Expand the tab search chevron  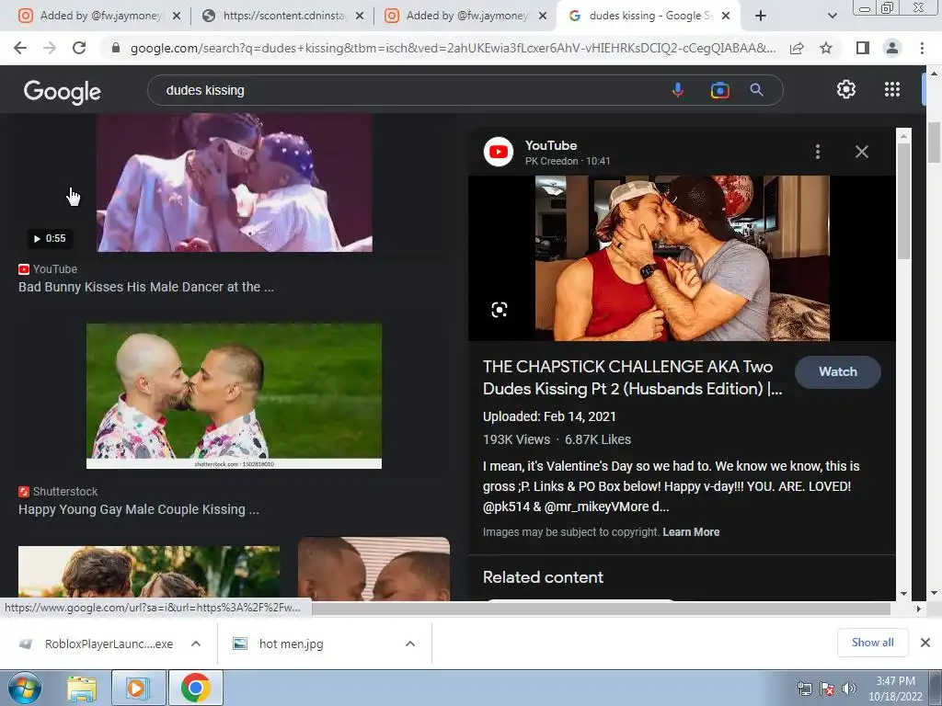coord(832,16)
